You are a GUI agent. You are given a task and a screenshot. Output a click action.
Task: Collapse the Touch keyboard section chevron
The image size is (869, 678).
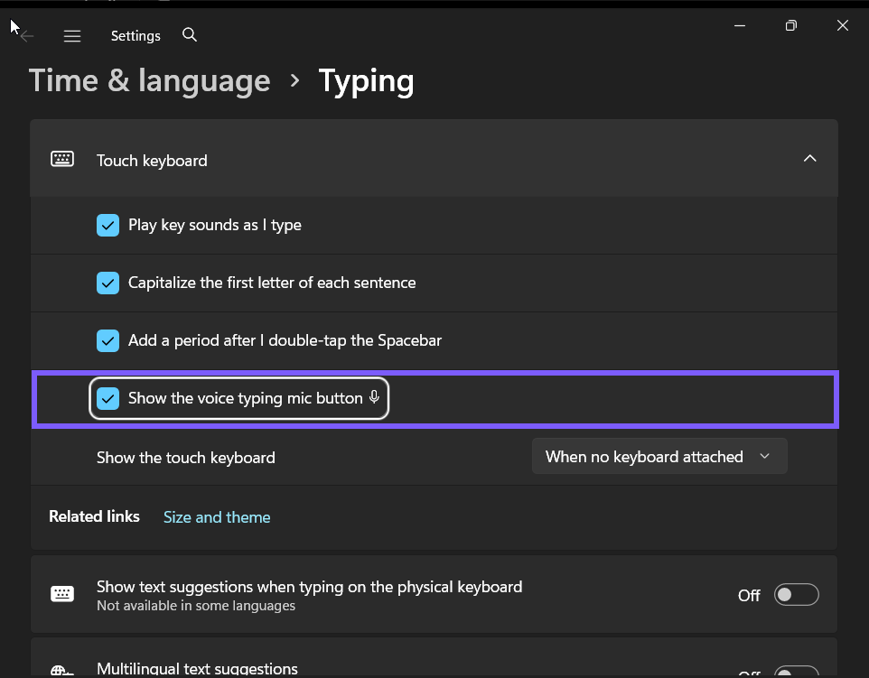coord(809,158)
